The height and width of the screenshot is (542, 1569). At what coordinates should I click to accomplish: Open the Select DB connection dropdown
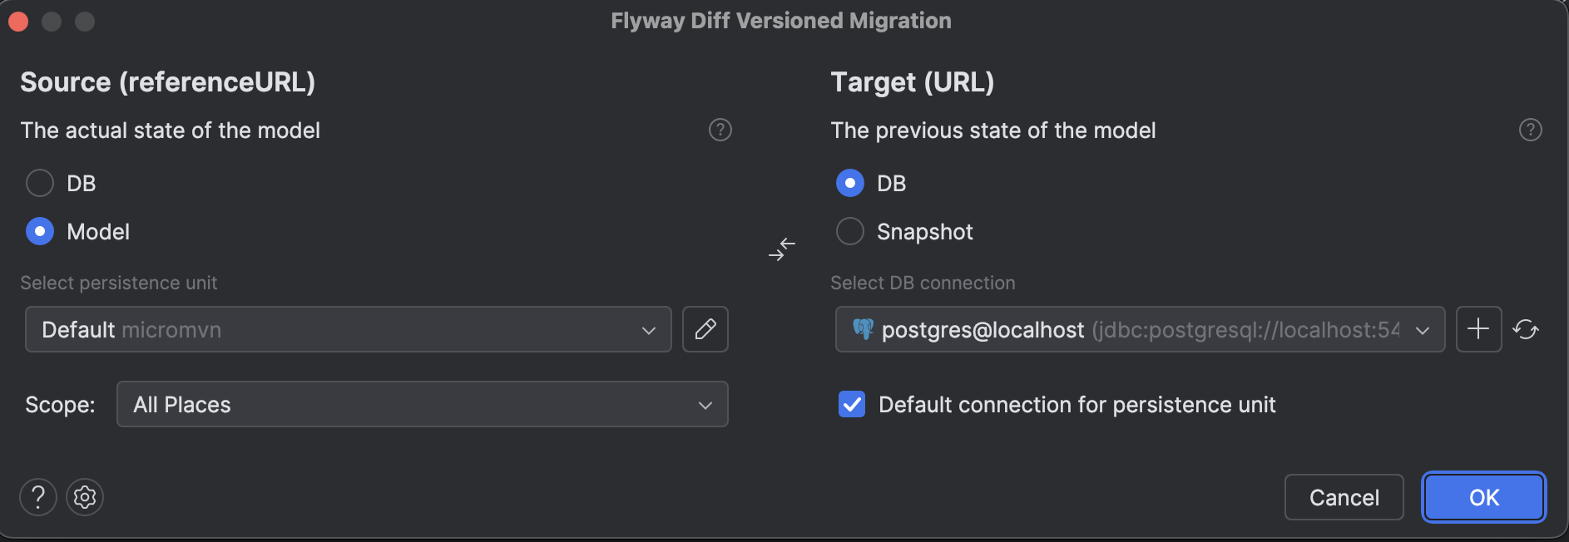(1140, 329)
